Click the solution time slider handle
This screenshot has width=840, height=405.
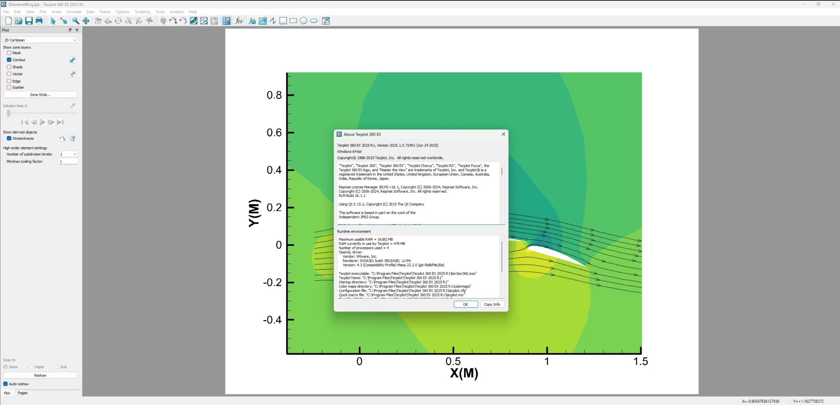(x=8, y=113)
